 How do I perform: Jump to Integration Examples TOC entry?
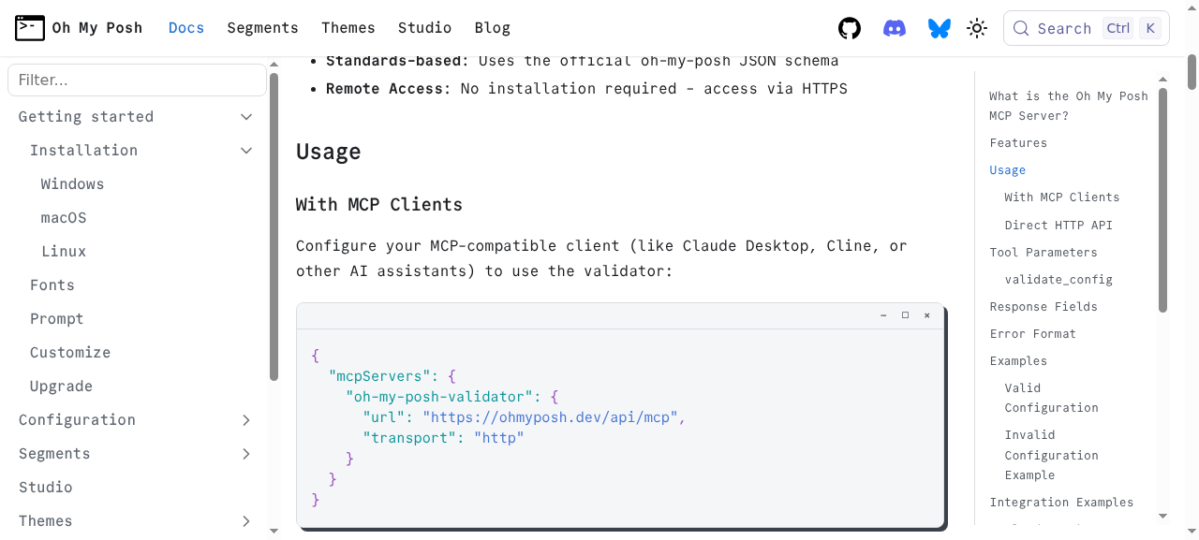1061,503
